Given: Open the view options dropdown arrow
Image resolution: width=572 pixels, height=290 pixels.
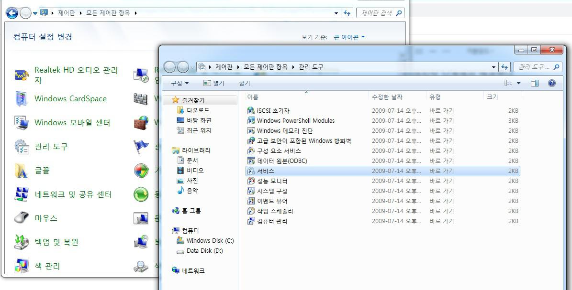Looking at the screenshot, I should (518, 83).
